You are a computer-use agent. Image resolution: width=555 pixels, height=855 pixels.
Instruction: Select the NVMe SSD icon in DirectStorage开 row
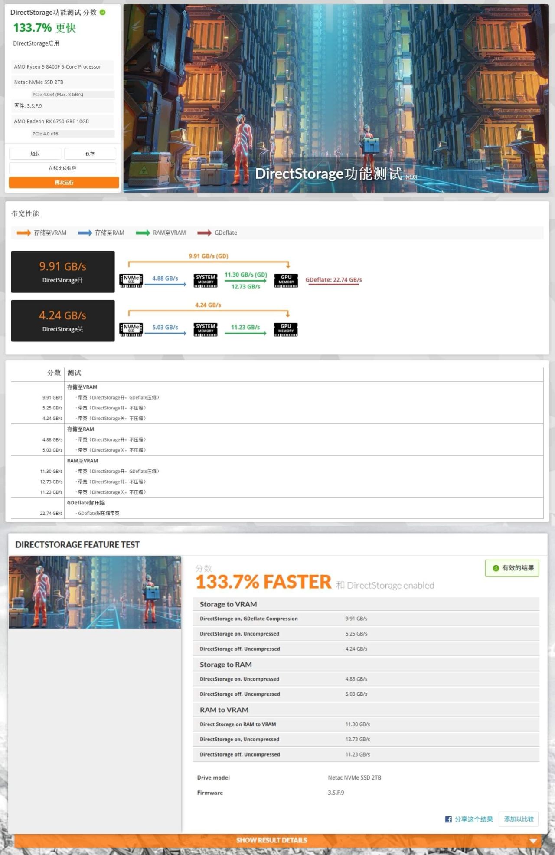click(x=131, y=280)
